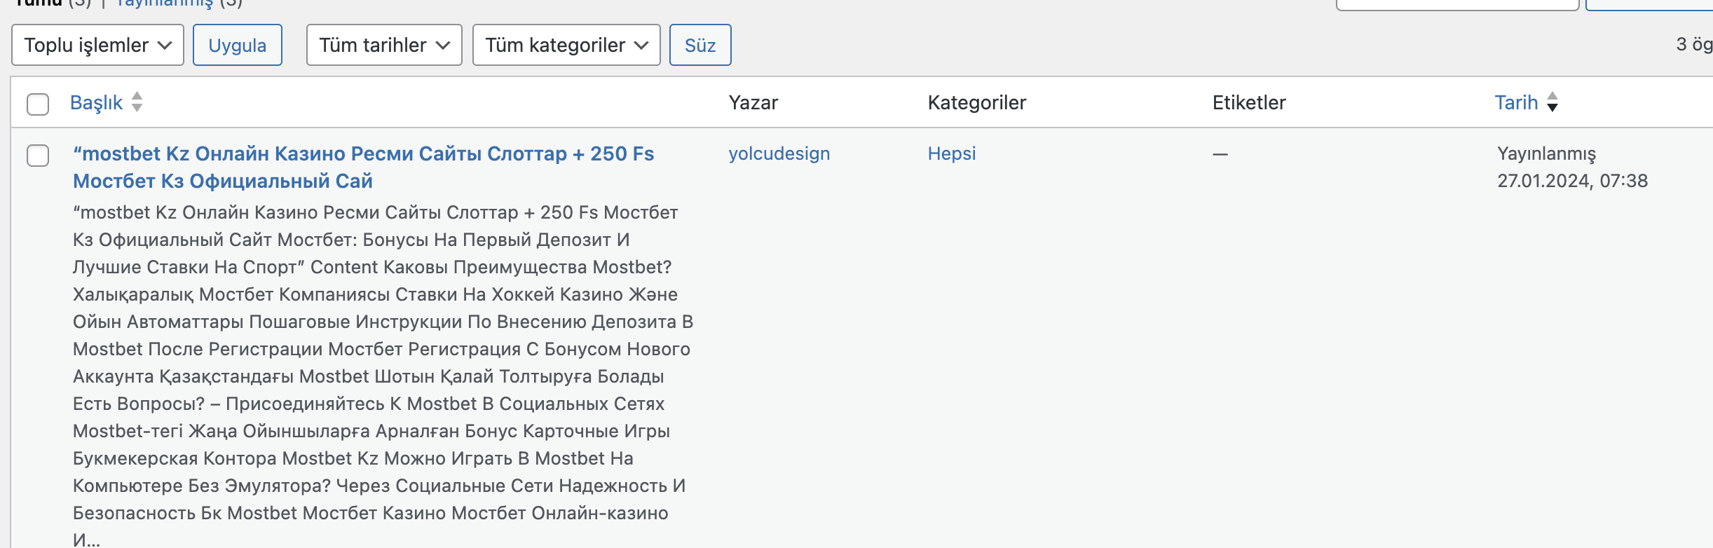Sort posts by Başlık column
This screenshot has height=548, width=1713.
tap(97, 102)
